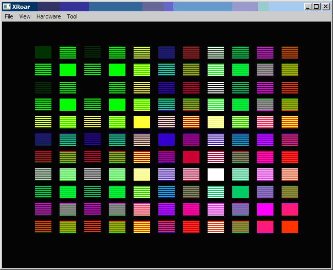The height and width of the screenshot is (270, 333).
Task: Select the solid blue square
Action: [166, 140]
